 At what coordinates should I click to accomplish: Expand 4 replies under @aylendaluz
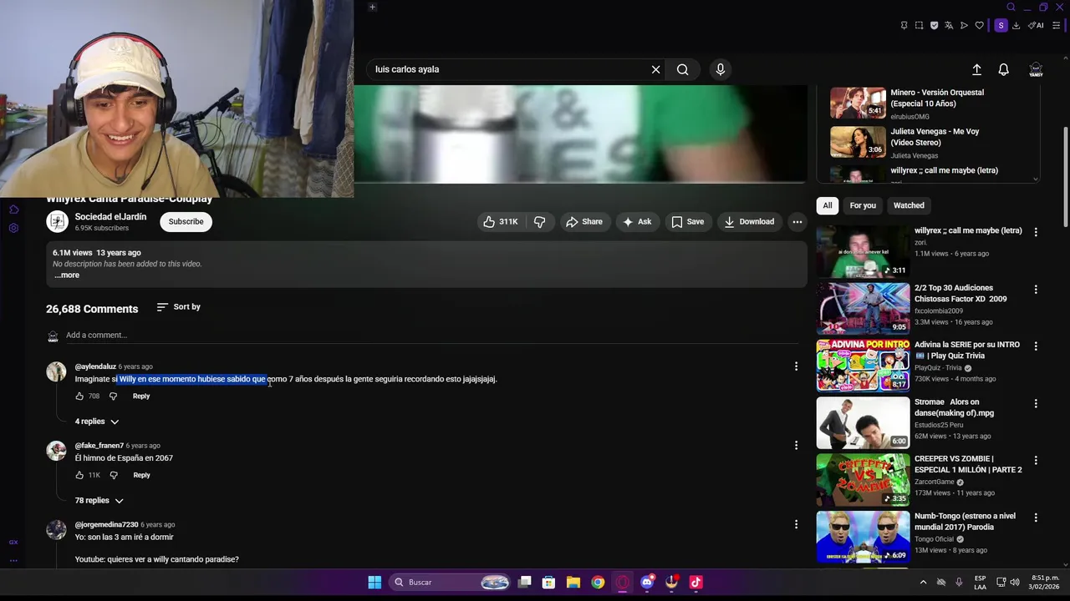point(97,422)
